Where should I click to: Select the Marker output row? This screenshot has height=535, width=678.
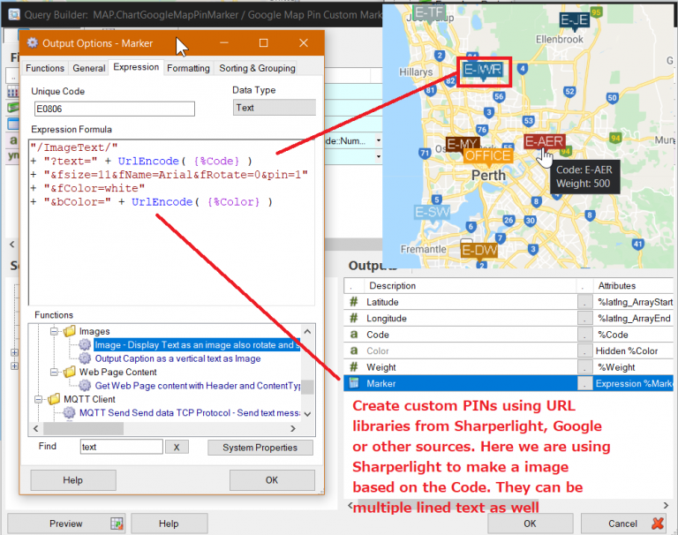coord(508,384)
